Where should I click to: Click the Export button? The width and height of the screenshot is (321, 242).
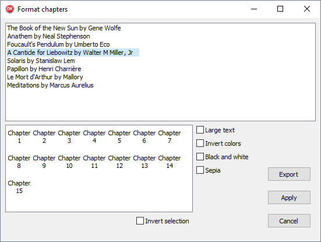click(x=289, y=174)
